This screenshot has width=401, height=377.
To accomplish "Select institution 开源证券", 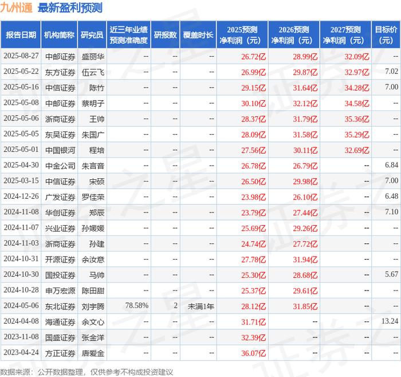I will coord(60,260).
